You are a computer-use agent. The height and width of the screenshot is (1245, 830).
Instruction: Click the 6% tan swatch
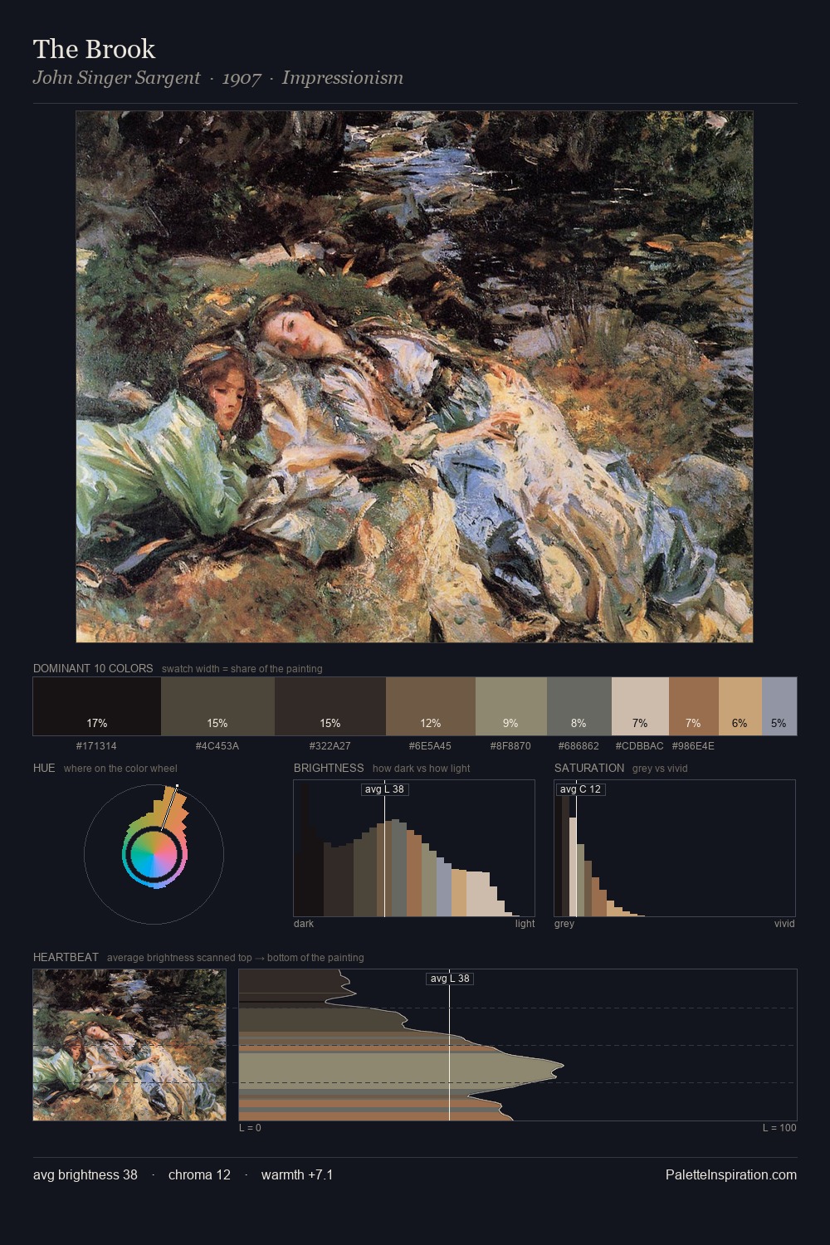tap(740, 706)
